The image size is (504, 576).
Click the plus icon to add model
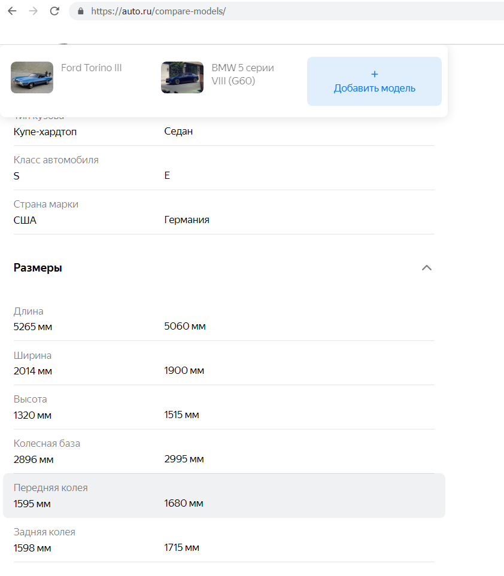pyautogui.click(x=375, y=74)
